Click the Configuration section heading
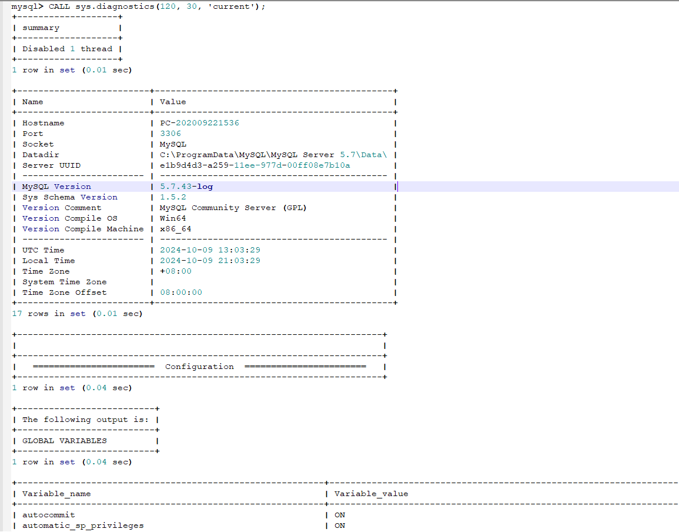Image resolution: width=679 pixels, height=532 pixels. click(199, 367)
